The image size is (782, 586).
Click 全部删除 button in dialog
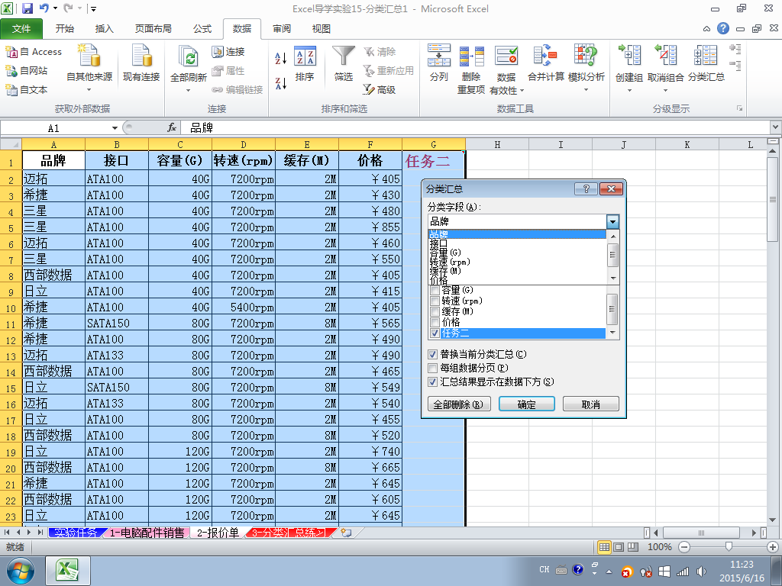459,404
